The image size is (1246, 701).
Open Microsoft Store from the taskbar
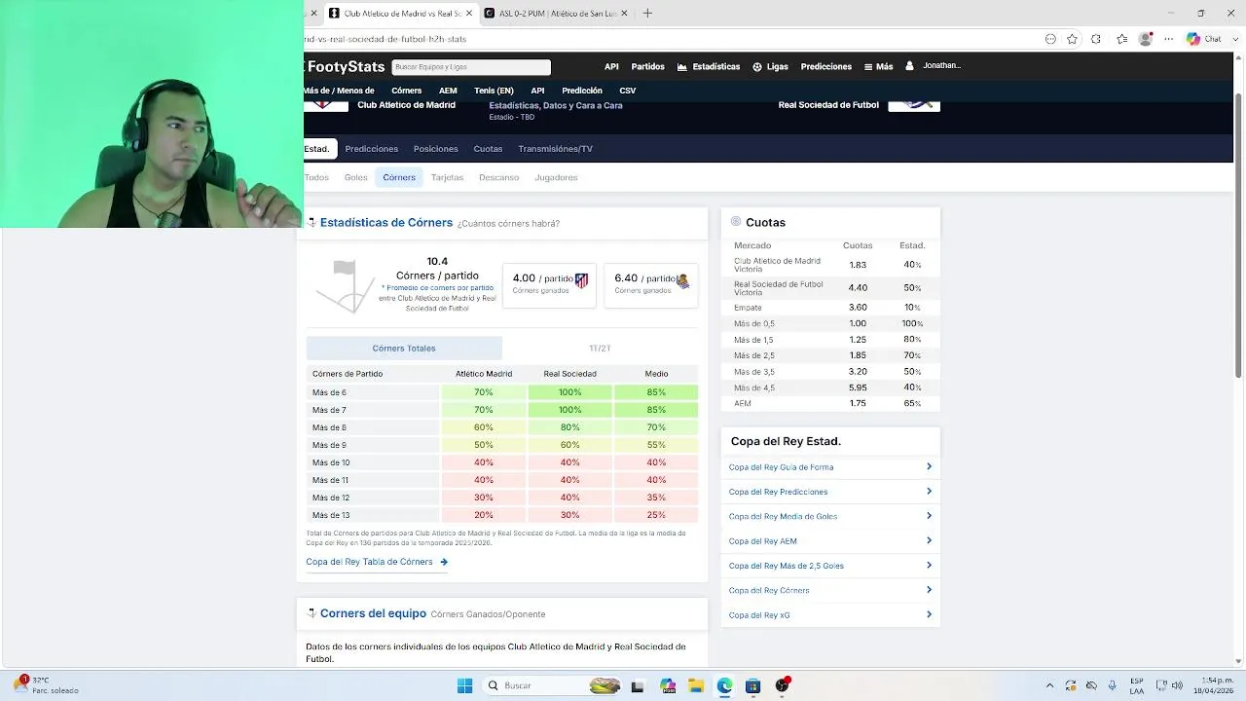(752, 685)
